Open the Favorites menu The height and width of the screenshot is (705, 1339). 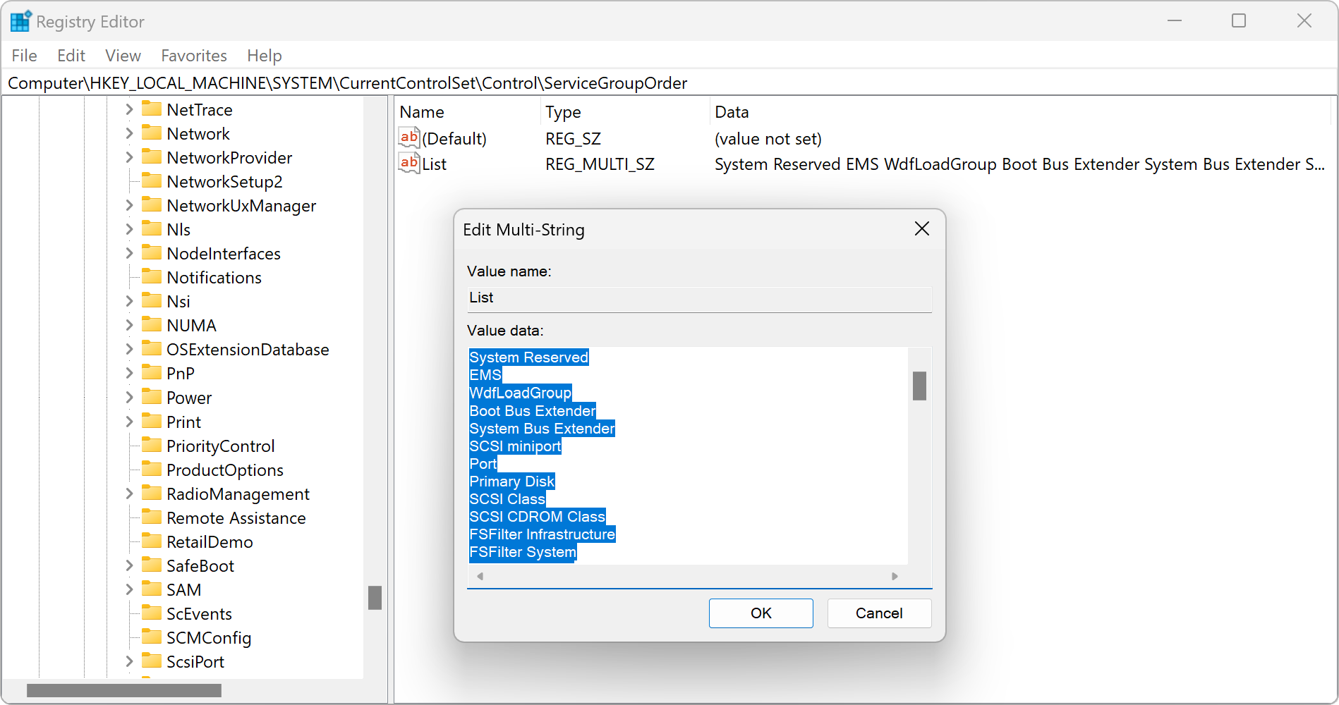point(194,56)
